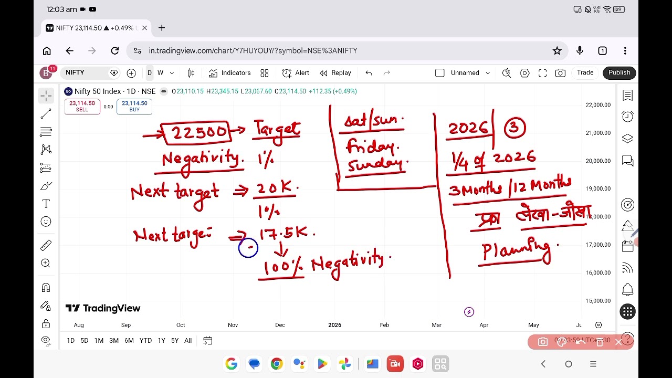This screenshot has height=378, width=672.
Task: Open the Indicators dialog
Action: tap(229, 73)
